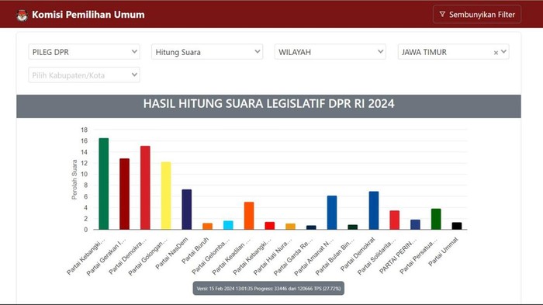Screen dimensions: 543x305
Task: Click the navy Partai NasDem bar
Action: (x=187, y=210)
